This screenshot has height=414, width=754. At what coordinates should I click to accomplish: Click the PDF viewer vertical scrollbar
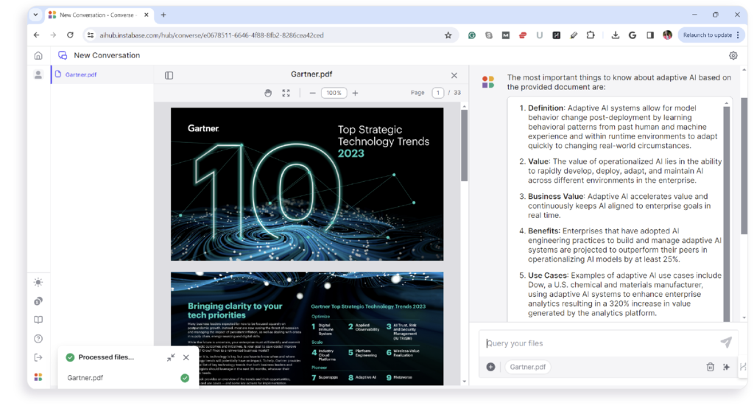464,146
